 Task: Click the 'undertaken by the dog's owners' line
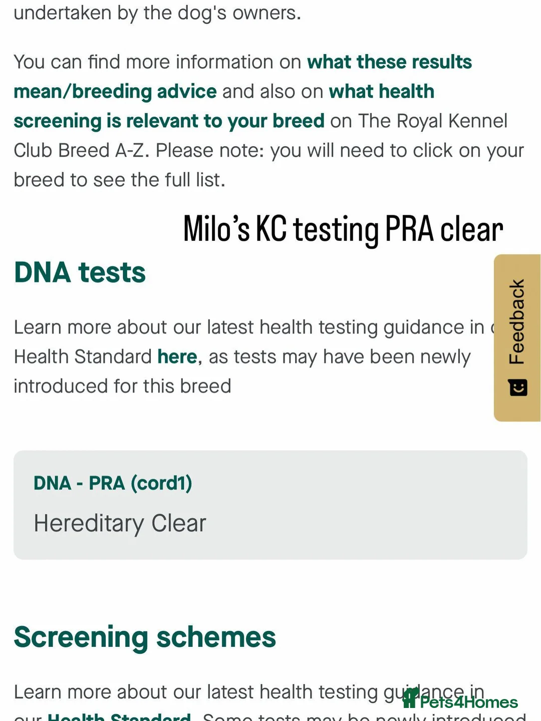click(157, 13)
